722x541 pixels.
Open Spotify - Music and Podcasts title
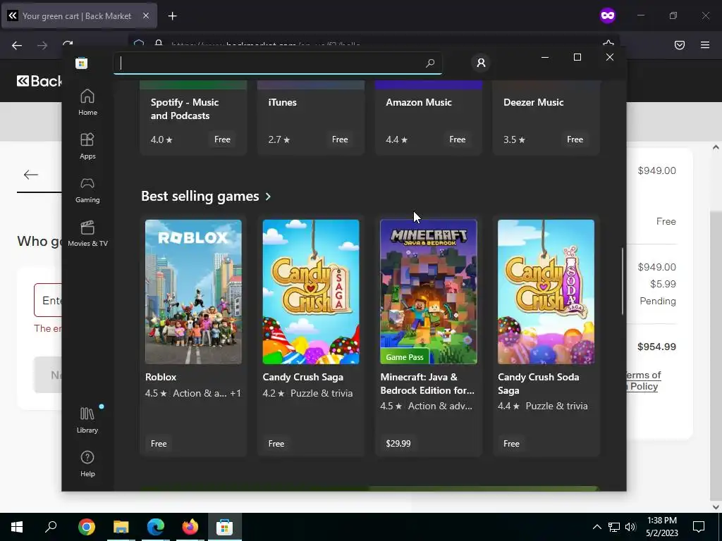185,109
